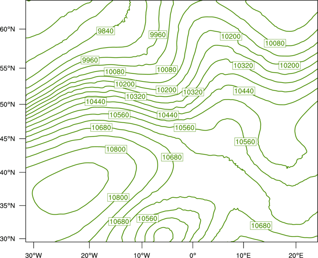Click the 50°N latitude axis label
This screenshot has width=318, height=258.
[x=8, y=104]
